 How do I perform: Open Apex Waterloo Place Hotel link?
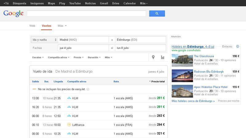(211, 87)
